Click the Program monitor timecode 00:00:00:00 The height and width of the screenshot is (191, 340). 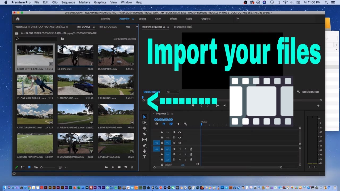152,92
